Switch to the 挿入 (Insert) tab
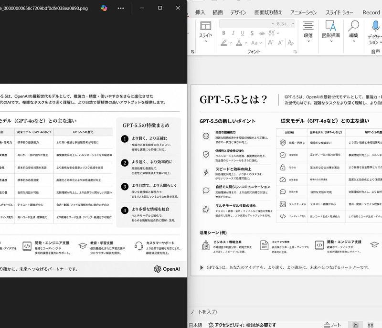This screenshot has width=382, height=328. 200,12
